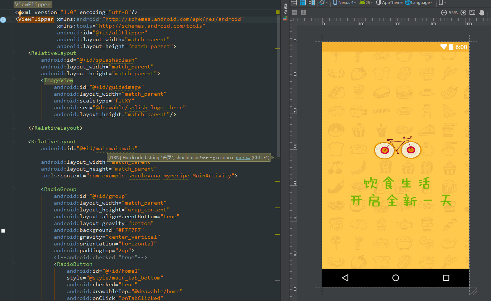Switch to the Blueprint surface view
This screenshot has height=301, width=491.
(x=303, y=3)
